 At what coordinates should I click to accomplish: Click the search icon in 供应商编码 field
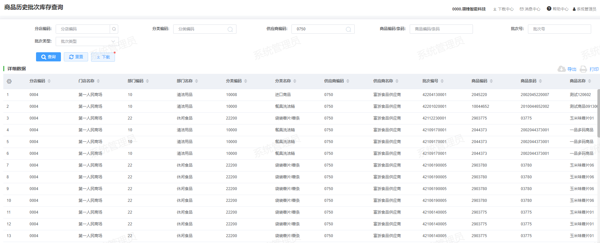coord(348,29)
